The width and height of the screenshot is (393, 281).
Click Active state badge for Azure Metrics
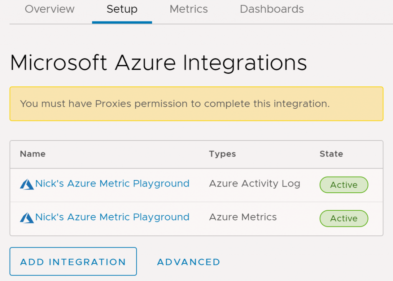pos(344,218)
